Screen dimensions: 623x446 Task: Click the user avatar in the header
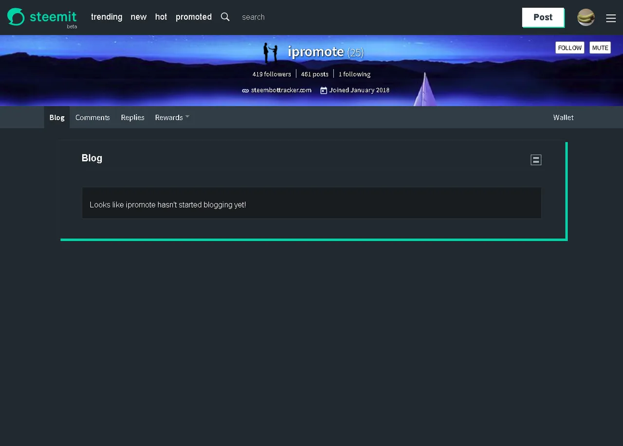click(586, 18)
